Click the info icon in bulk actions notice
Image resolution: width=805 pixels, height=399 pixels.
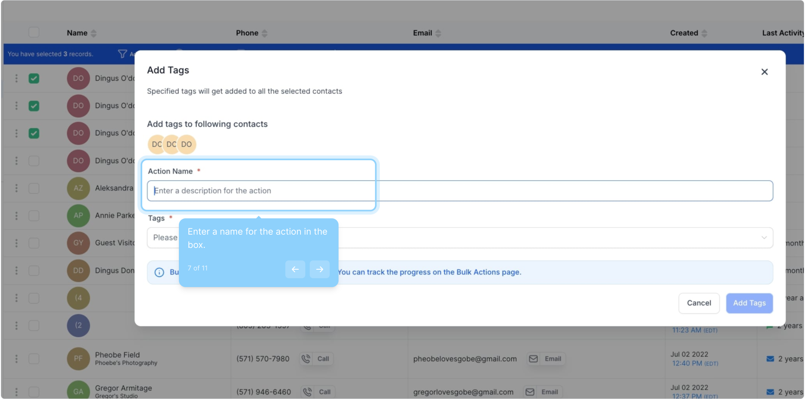pyautogui.click(x=159, y=272)
